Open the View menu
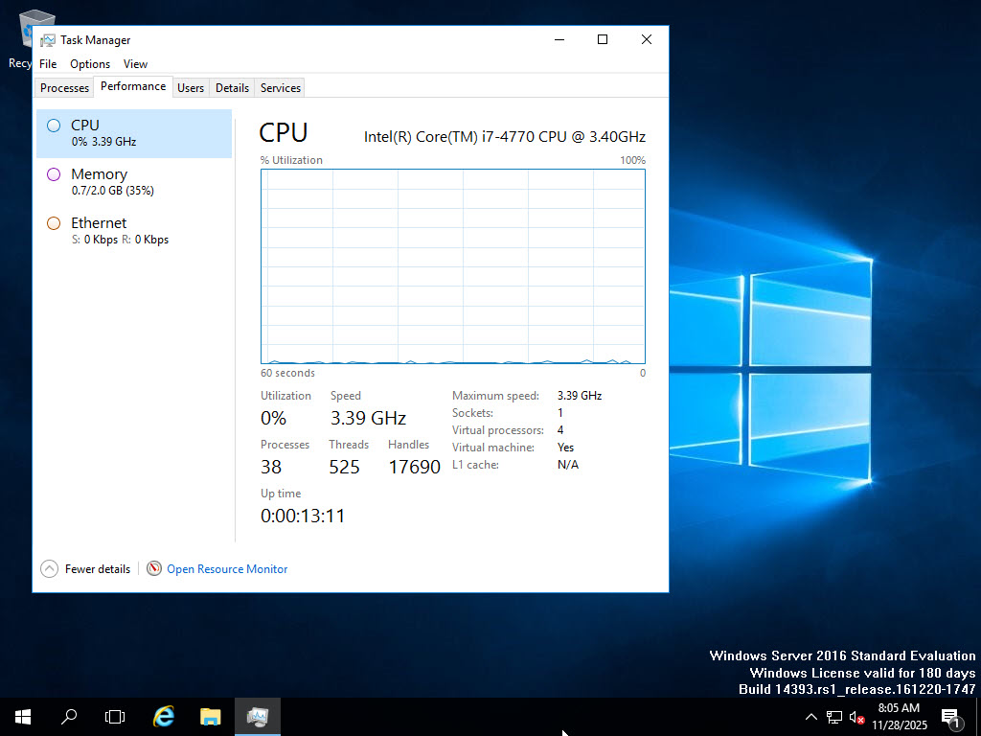Image resolution: width=981 pixels, height=736 pixels. 135,64
